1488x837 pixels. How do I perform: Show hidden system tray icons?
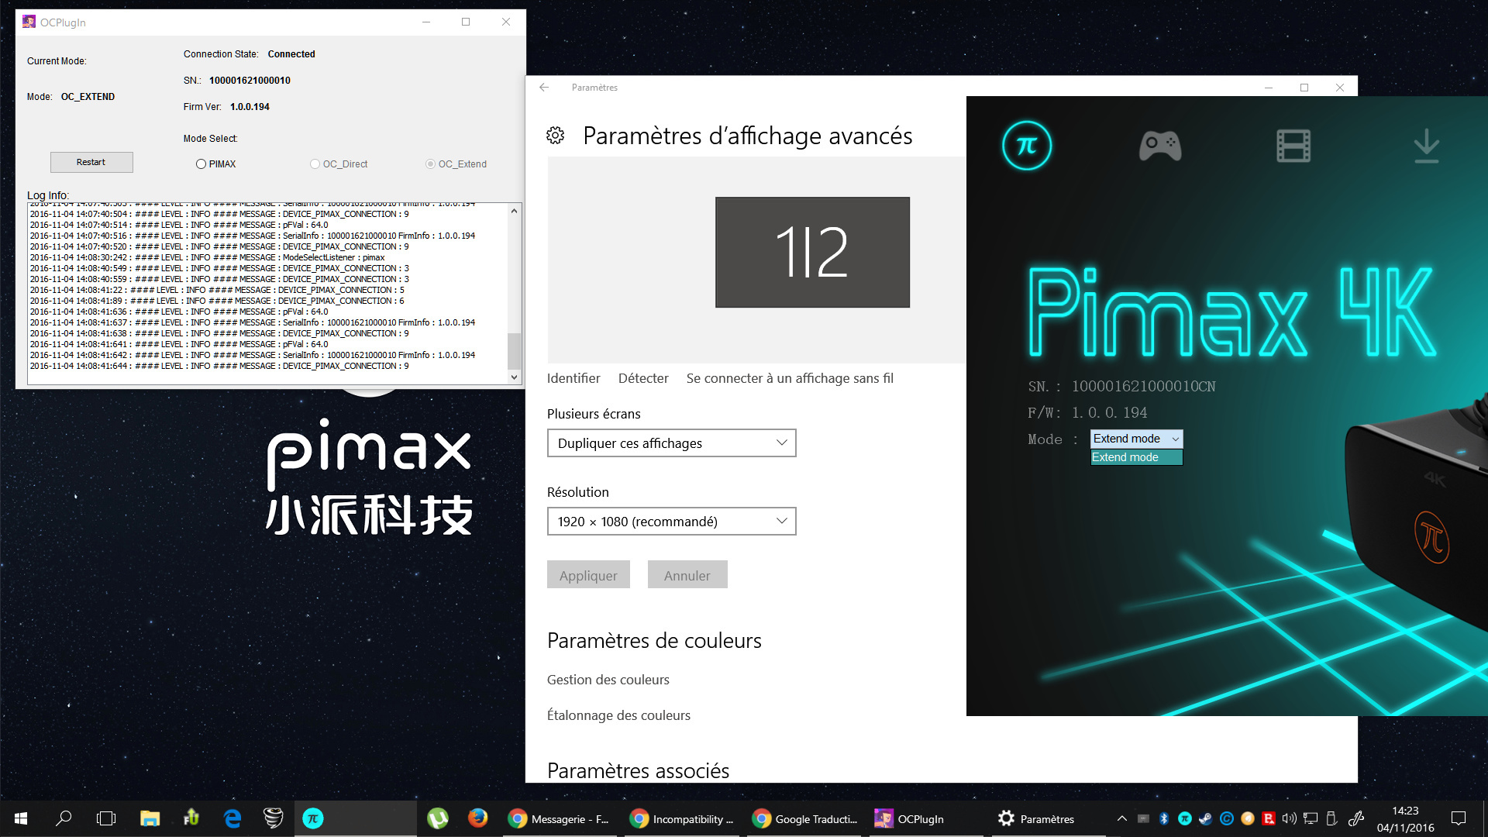pos(1121,818)
